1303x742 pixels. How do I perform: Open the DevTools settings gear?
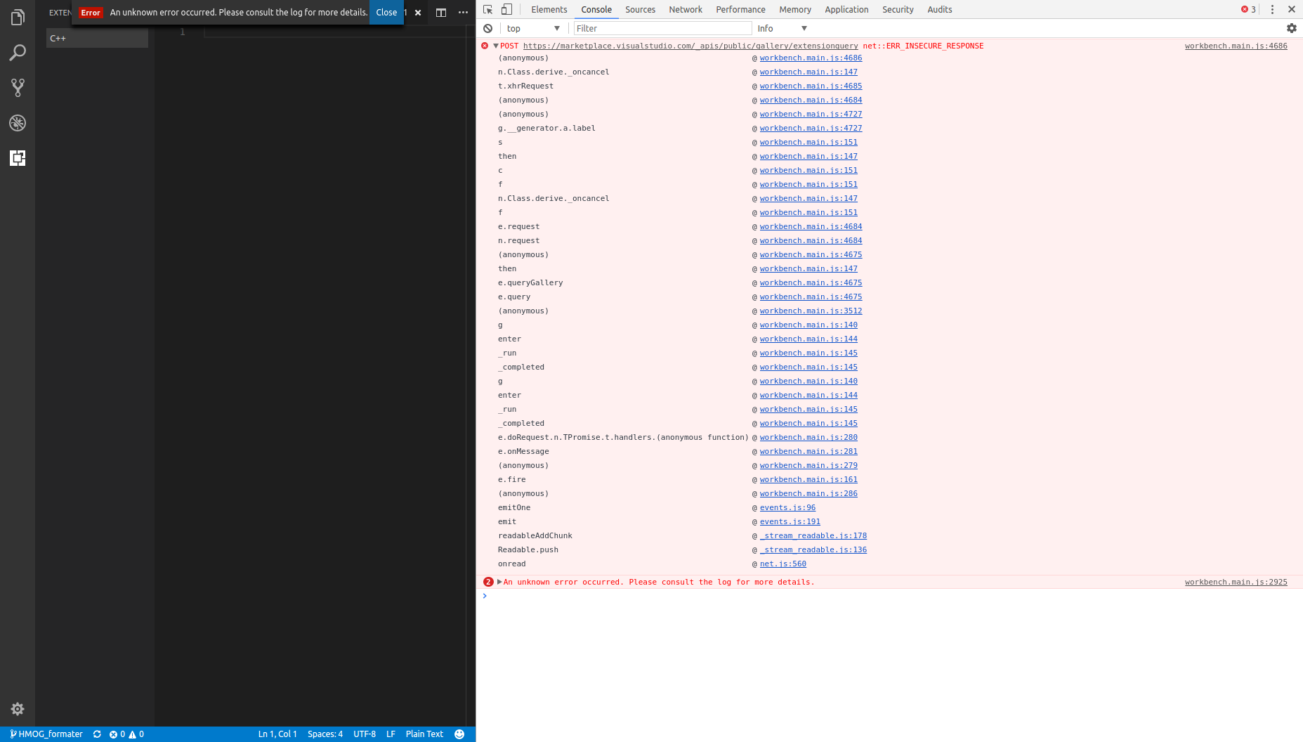[x=1292, y=28]
